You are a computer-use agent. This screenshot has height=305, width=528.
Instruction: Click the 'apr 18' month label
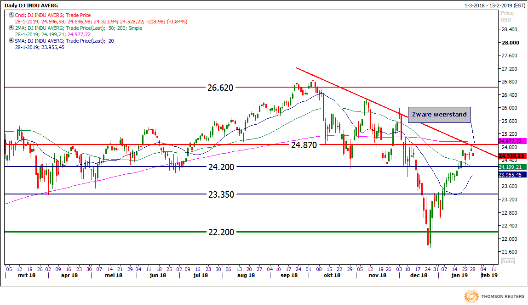pyautogui.click(x=69, y=276)
